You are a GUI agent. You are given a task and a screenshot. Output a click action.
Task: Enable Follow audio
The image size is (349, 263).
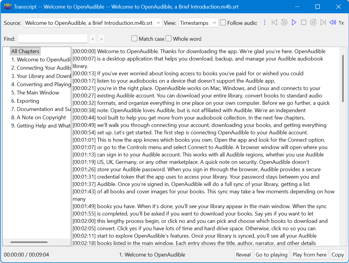[x=238, y=23]
